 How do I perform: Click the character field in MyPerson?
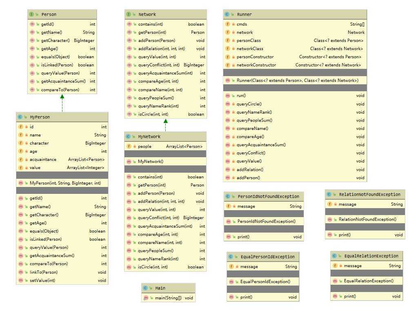pos(62,143)
